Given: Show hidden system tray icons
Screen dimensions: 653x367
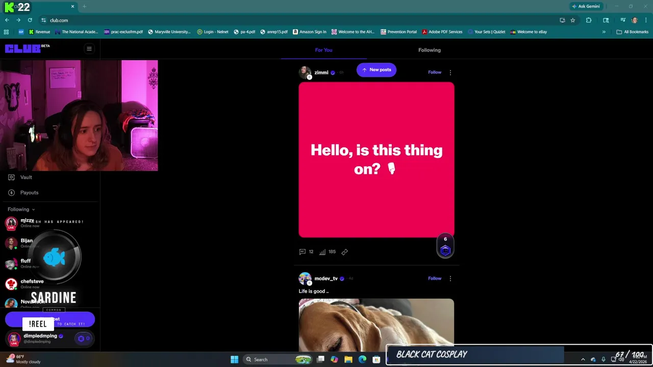Looking at the screenshot, I should tap(583, 359).
